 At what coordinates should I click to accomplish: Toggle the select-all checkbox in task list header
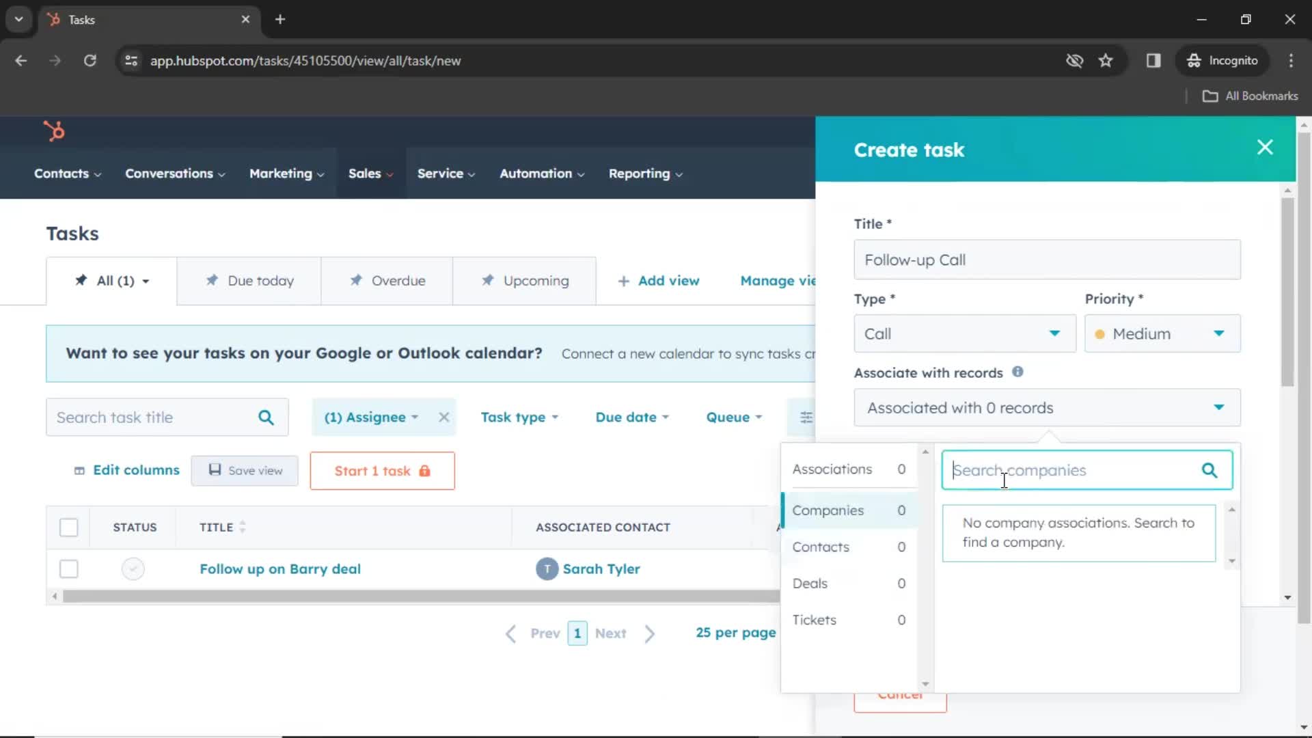pyautogui.click(x=68, y=527)
